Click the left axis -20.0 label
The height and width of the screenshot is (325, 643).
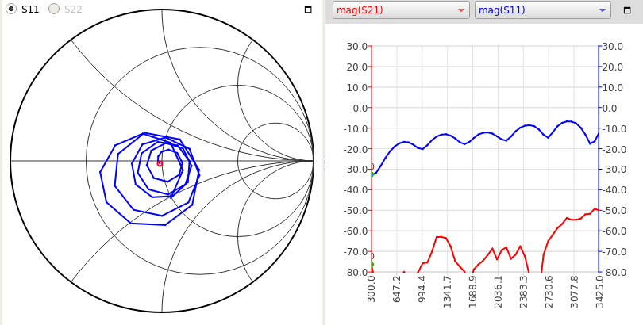tap(356, 149)
